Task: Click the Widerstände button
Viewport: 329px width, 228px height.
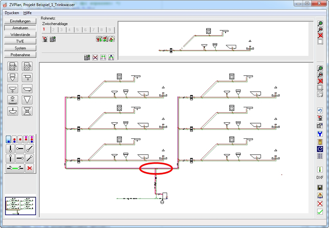Action: (20, 35)
